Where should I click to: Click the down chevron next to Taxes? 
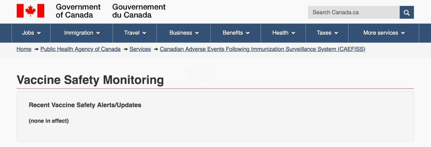(336, 33)
